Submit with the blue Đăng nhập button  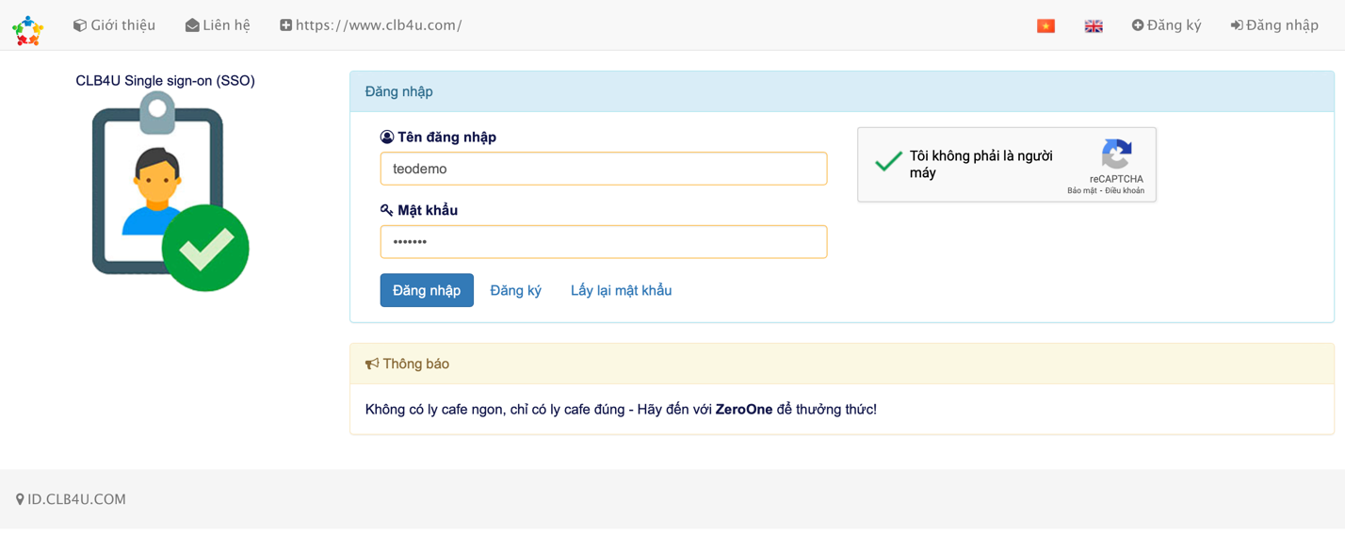[427, 290]
